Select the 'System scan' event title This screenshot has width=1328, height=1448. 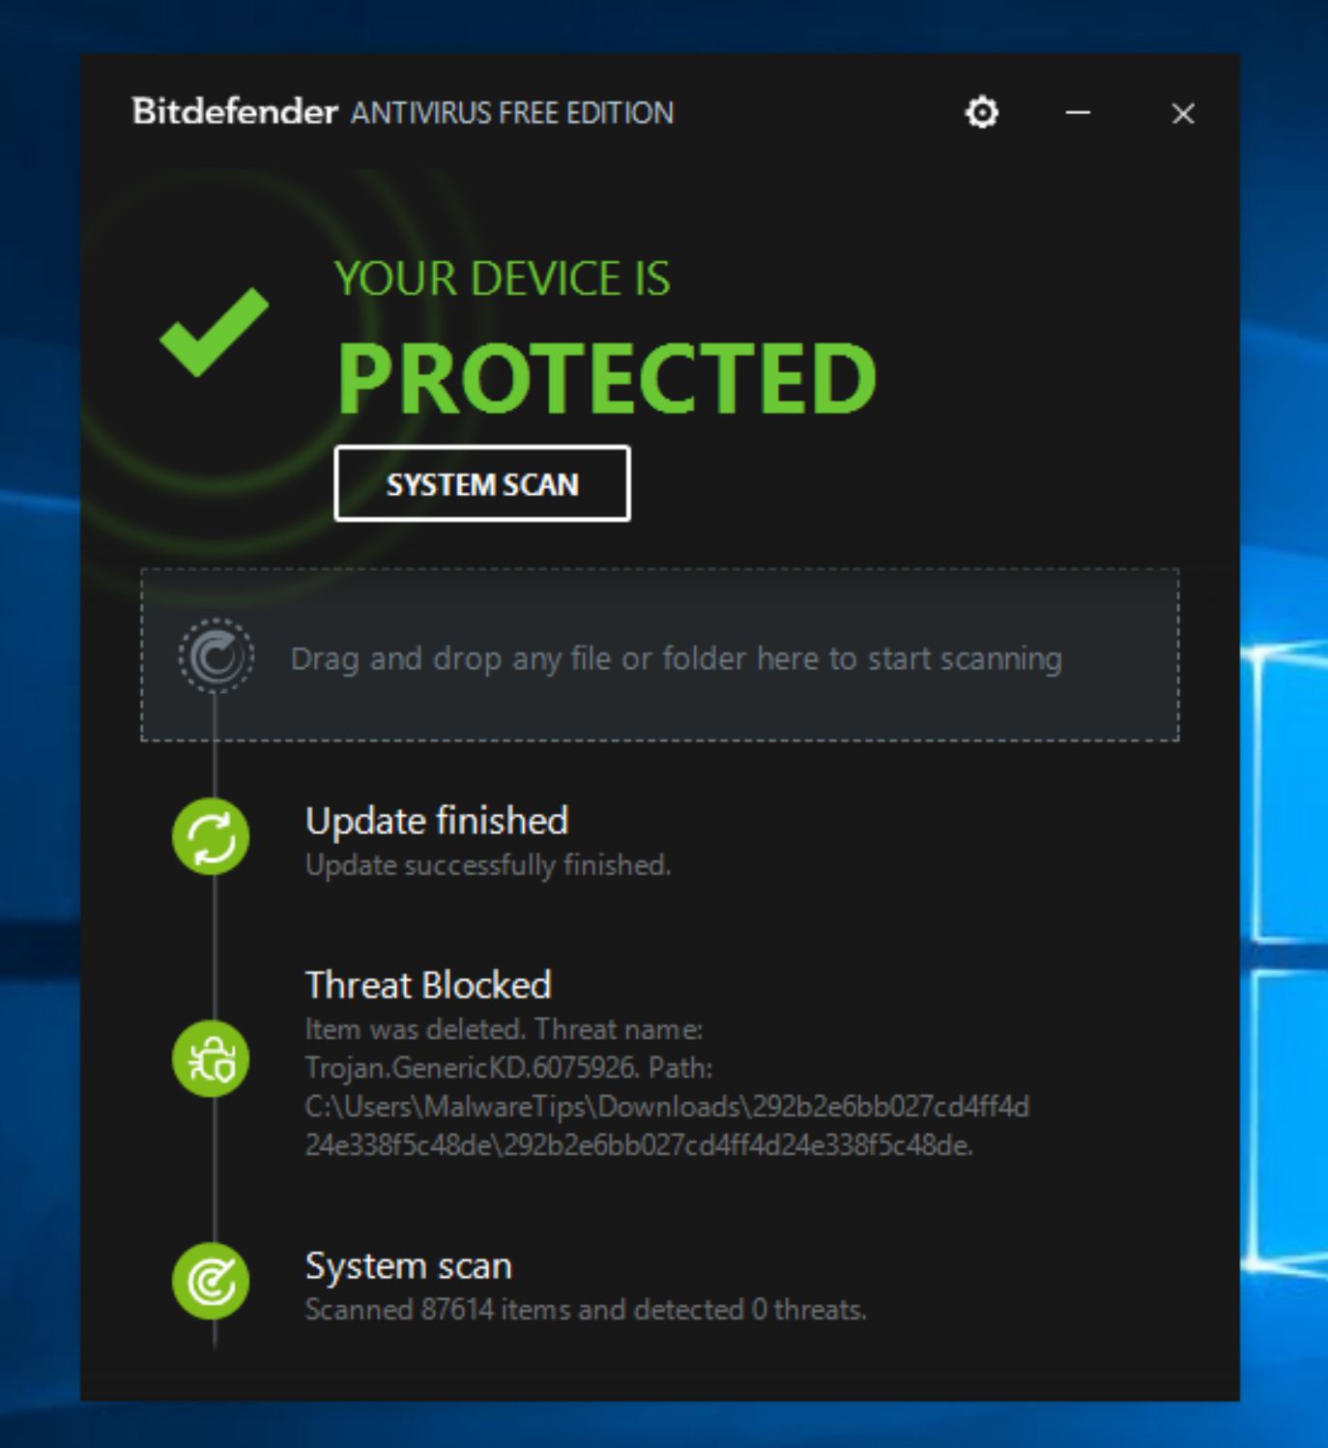point(409,1265)
